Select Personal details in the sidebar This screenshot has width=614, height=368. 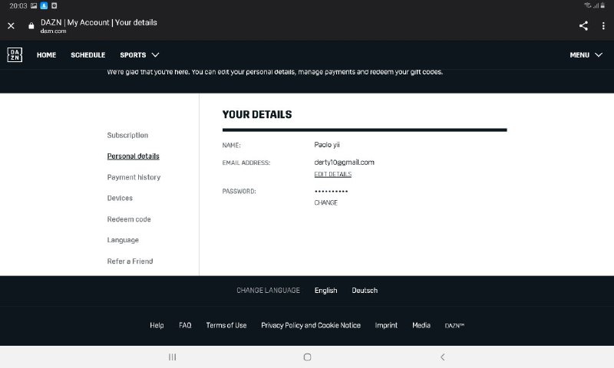click(133, 156)
